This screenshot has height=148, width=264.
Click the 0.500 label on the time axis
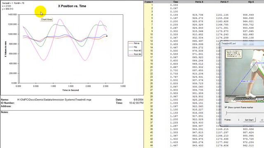(36, 86)
